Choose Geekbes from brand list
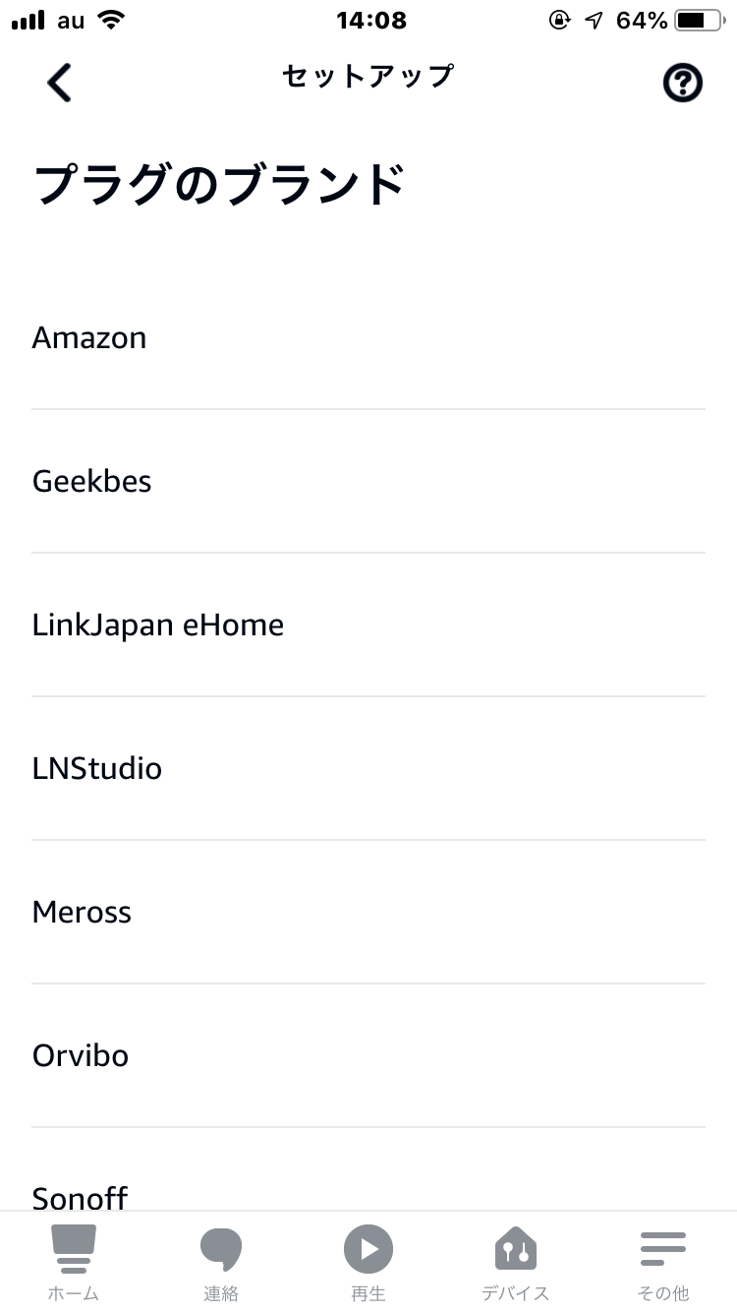Image resolution: width=737 pixels, height=1312 pixels. [x=368, y=481]
